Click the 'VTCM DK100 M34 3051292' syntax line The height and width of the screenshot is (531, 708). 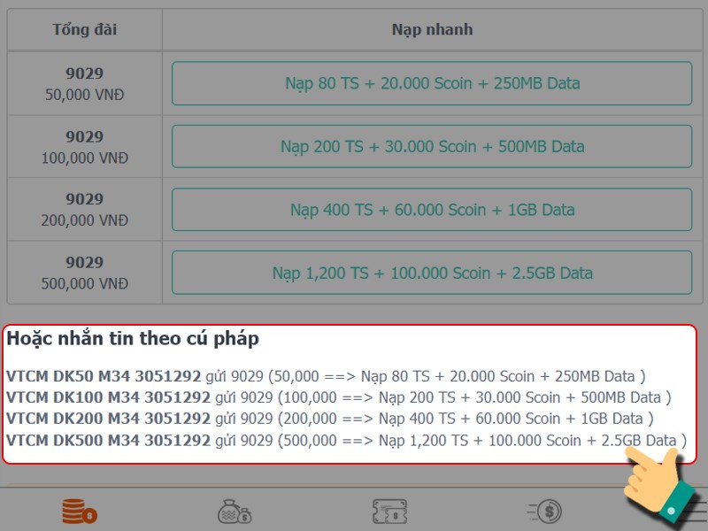[339, 397]
